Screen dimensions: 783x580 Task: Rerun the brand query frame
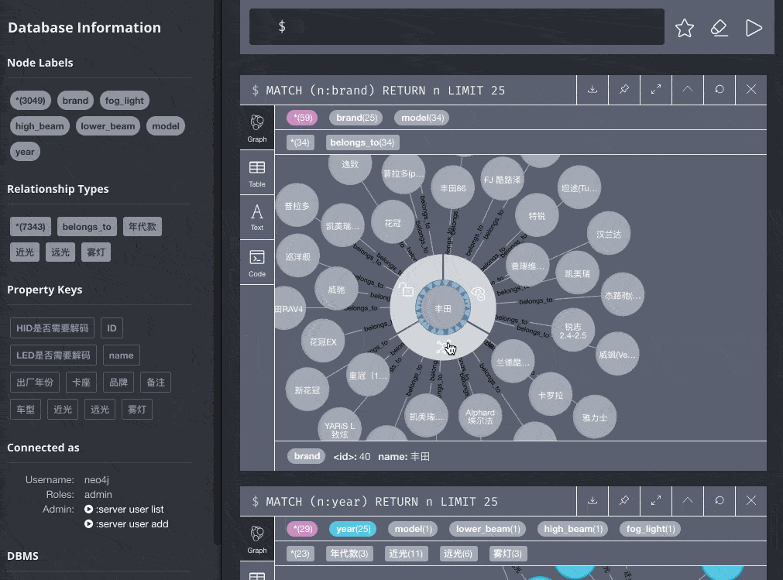click(719, 90)
